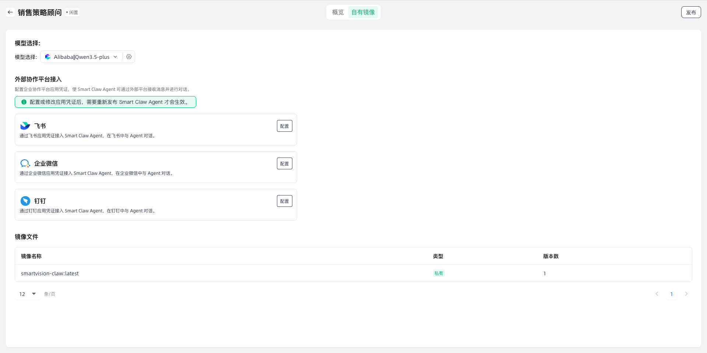Configure 企业微信 integration

tap(284, 163)
